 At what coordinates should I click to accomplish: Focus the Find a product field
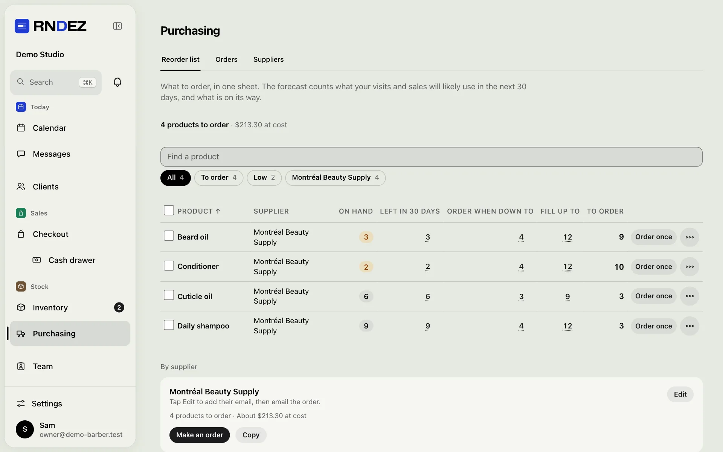click(x=431, y=157)
